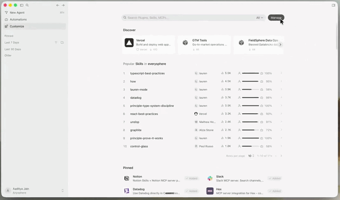Click the Manage button
Screen dimensions: 340x200
(x=276, y=18)
